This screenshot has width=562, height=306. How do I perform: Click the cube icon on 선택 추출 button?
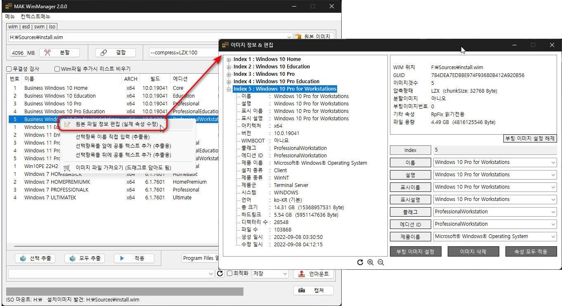(23, 258)
